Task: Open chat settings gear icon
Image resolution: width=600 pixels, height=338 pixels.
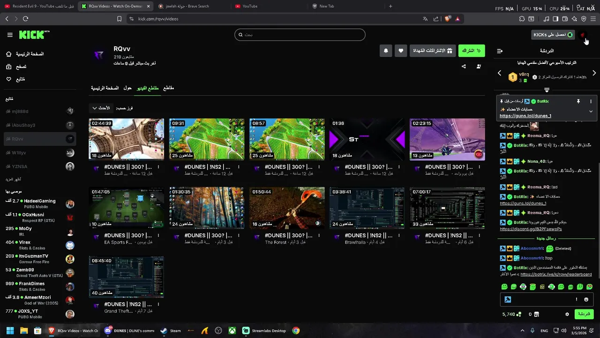Action: [x=567, y=314]
